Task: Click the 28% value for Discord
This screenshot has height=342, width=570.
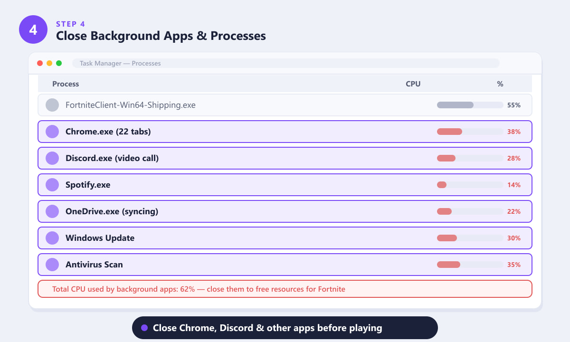Action: pos(514,158)
